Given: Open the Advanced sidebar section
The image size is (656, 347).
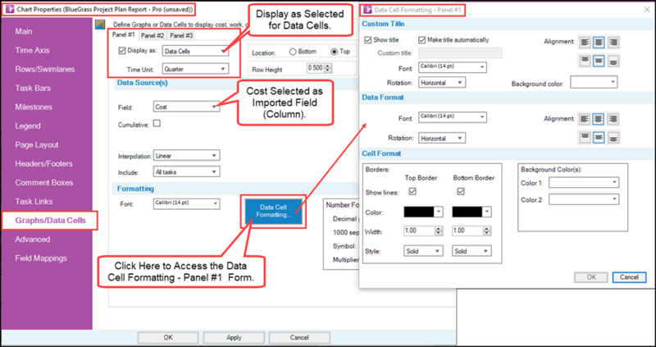Looking at the screenshot, I should pos(32,240).
